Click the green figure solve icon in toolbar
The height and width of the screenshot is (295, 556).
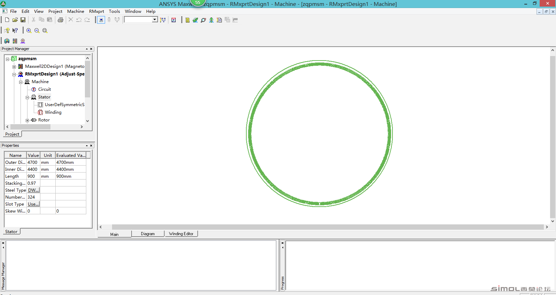(211, 20)
